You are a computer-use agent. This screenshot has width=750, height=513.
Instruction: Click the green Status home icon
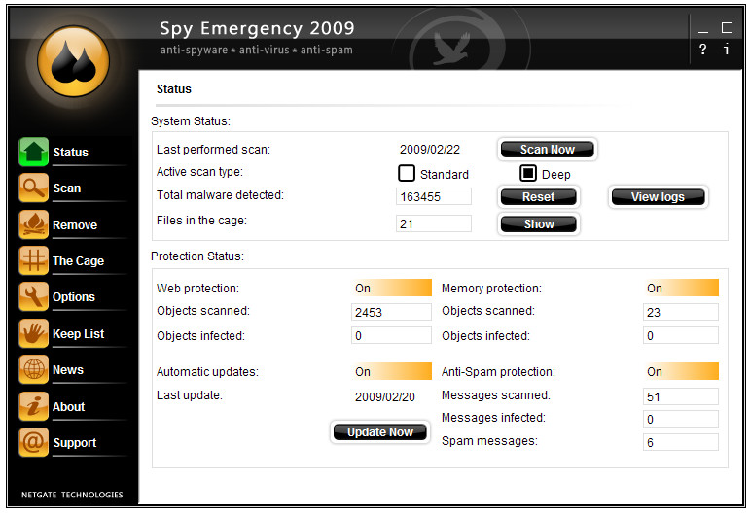coord(33,152)
